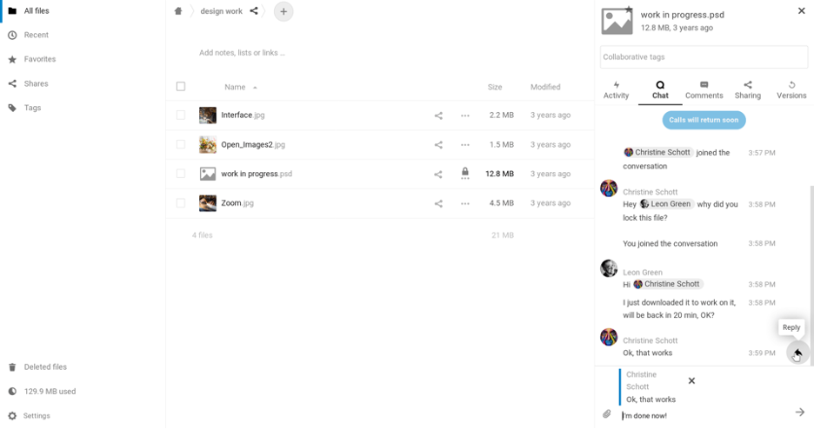Image resolution: width=814 pixels, height=429 pixels.
Task: Click the home breadcrumb icon
Action: pyautogui.click(x=178, y=11)
